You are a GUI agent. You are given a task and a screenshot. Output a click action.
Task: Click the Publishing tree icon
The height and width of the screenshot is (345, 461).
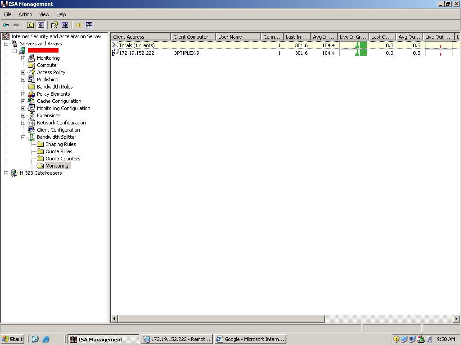(32, 80)
